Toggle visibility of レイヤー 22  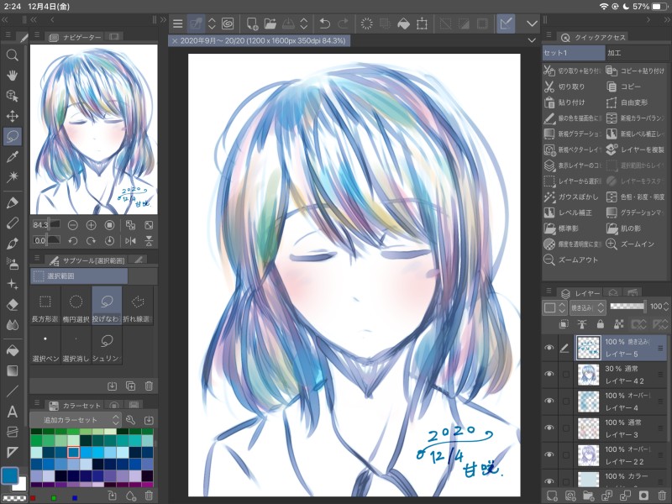[549, 454]
